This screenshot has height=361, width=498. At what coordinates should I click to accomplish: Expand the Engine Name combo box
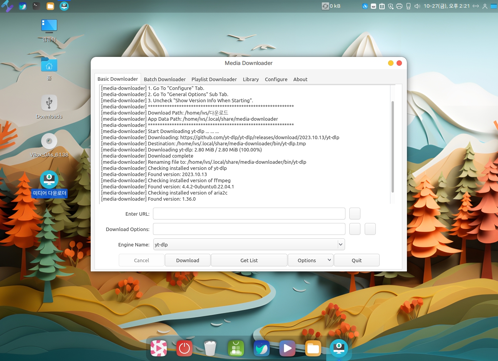click(x=340, y=245)
